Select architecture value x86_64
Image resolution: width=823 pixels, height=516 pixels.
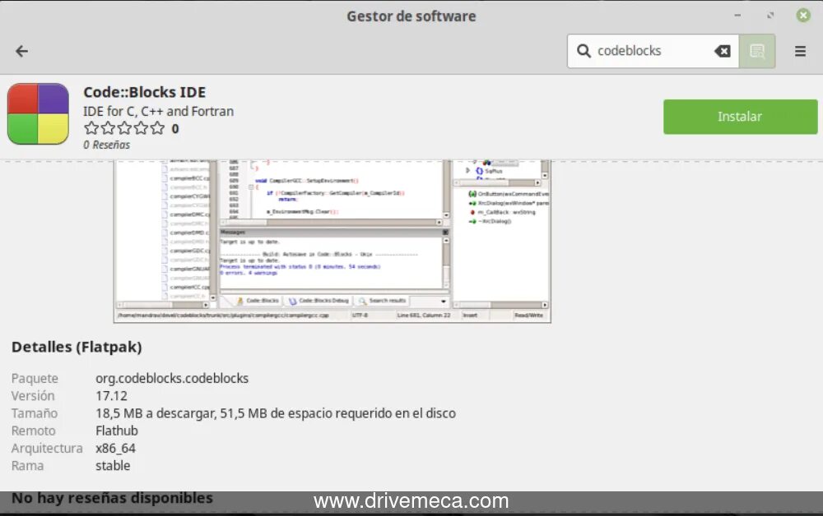[x=115, y=448]
